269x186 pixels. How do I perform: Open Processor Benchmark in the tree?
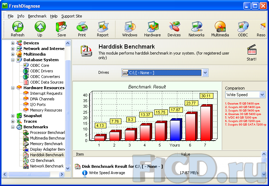click(x=47, y=133)
